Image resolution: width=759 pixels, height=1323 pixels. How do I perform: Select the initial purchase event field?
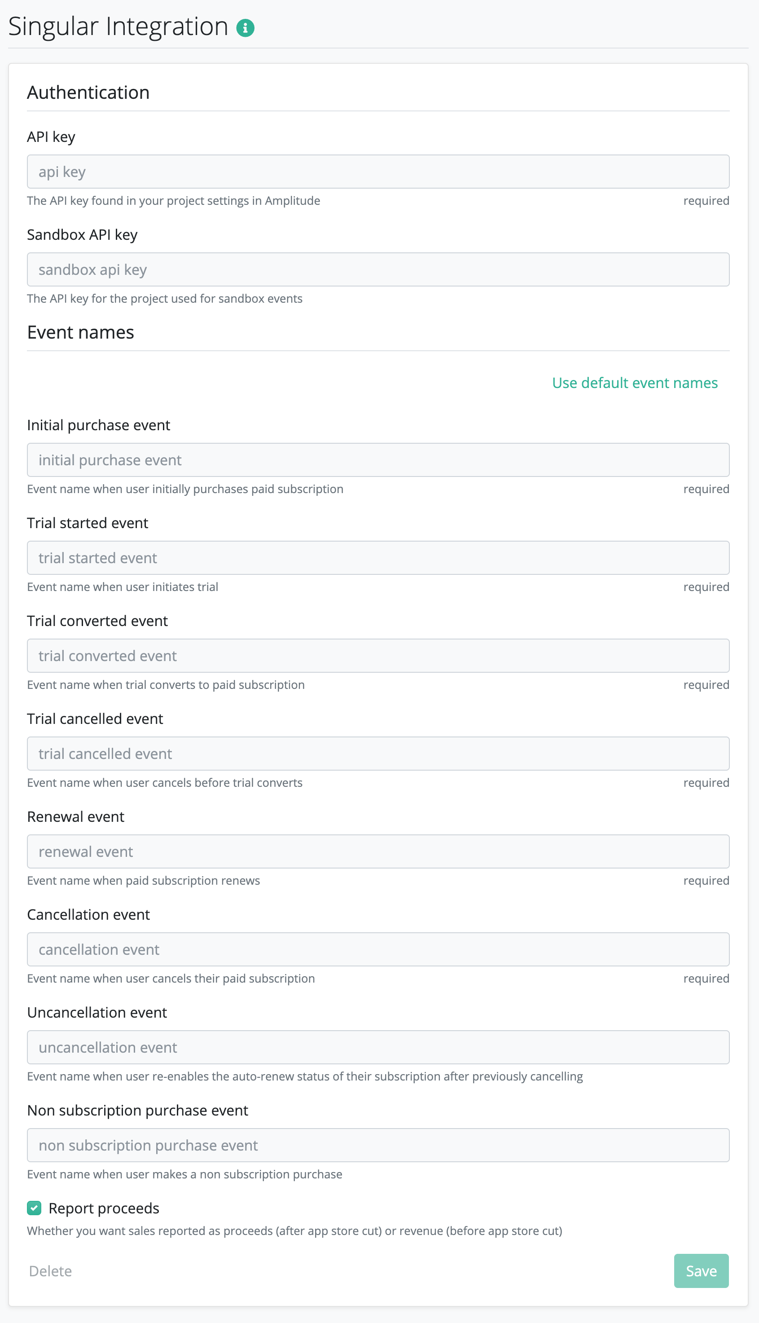(x=378, y=460)
